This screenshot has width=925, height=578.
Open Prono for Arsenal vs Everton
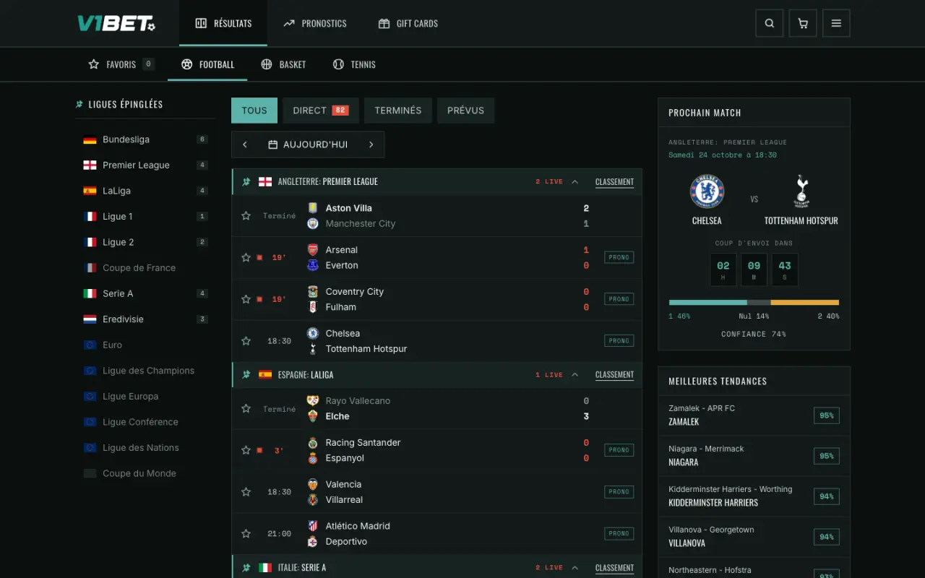pyautogui.click(x=619, y=257)
